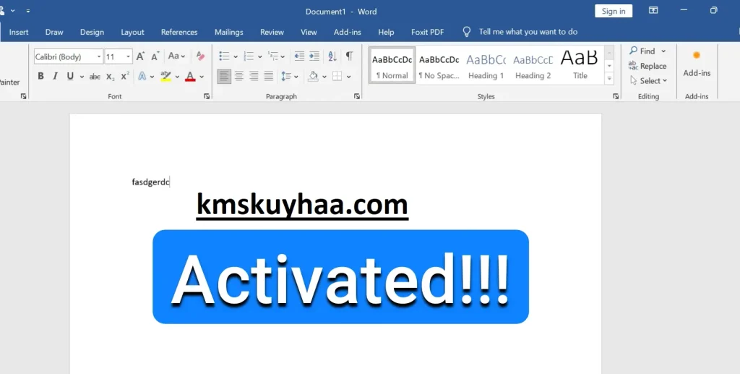Open borders dropdown arrow

coord(349,77)
